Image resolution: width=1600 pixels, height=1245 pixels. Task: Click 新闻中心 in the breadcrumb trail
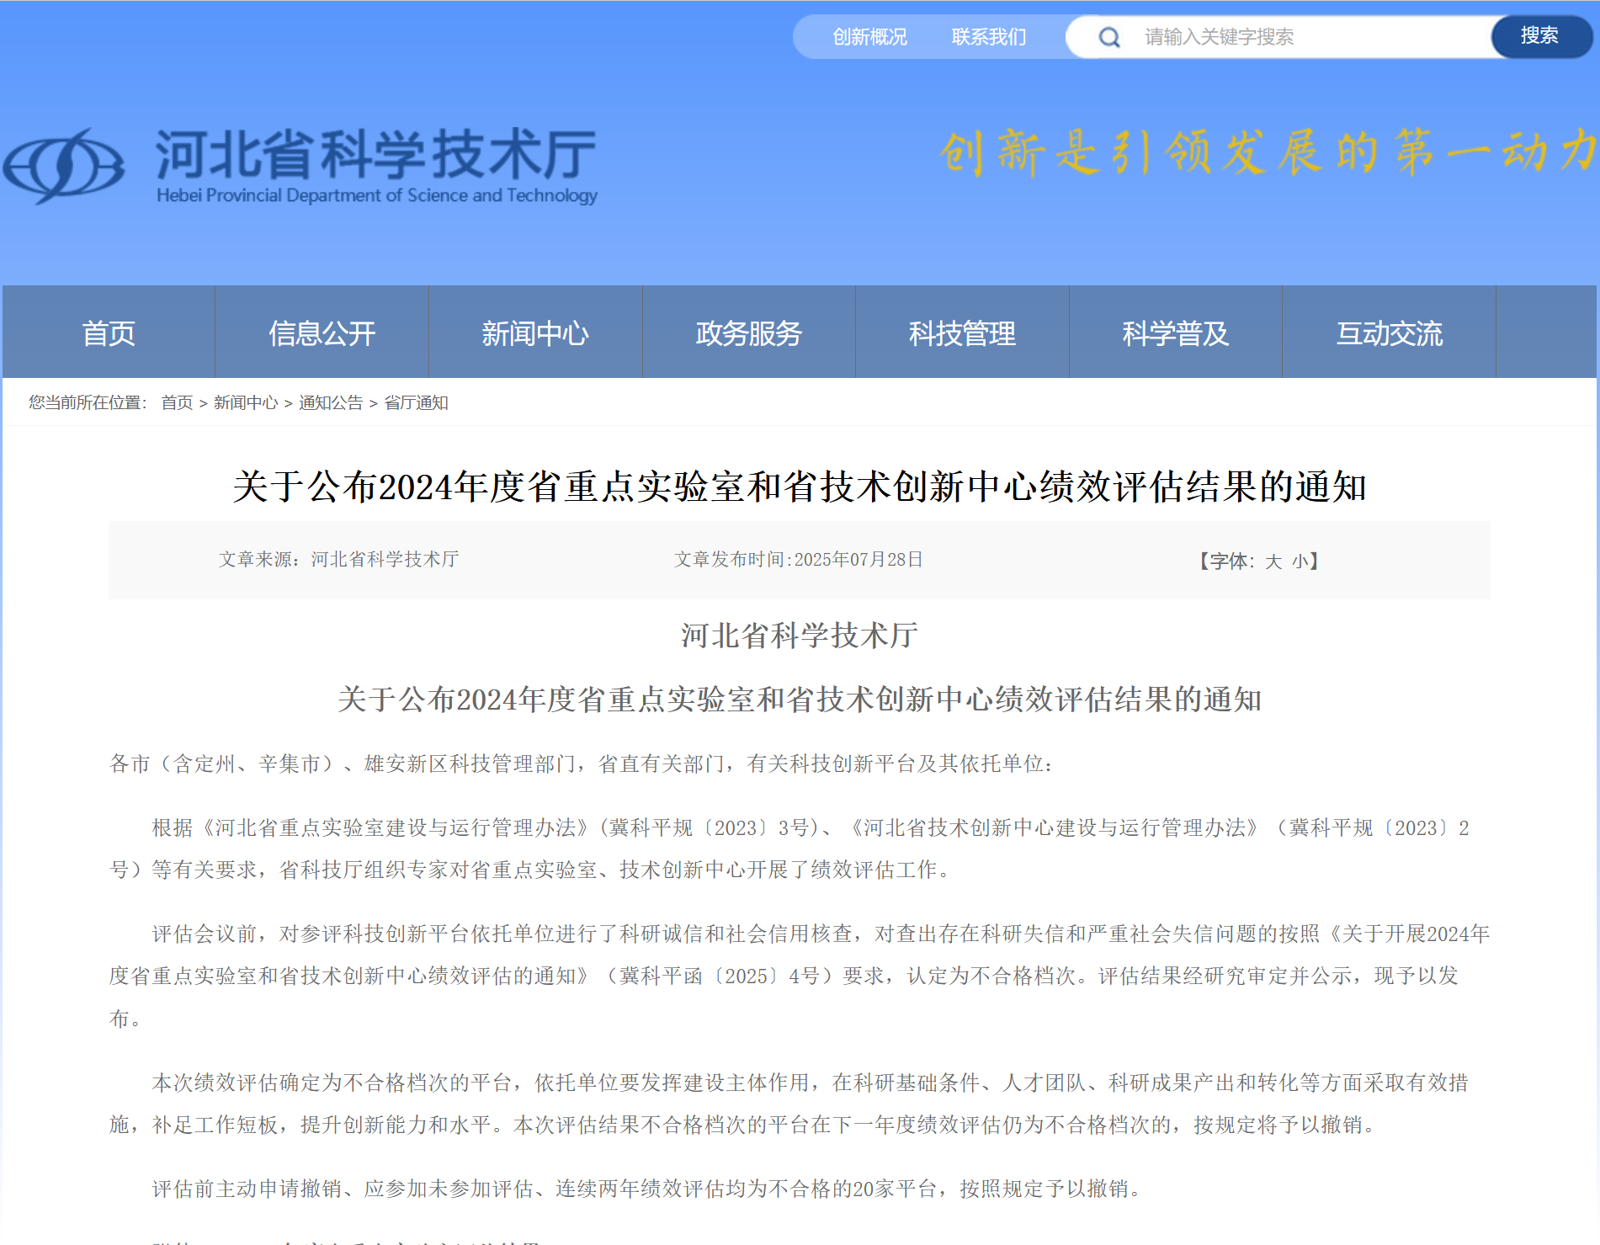245,402
